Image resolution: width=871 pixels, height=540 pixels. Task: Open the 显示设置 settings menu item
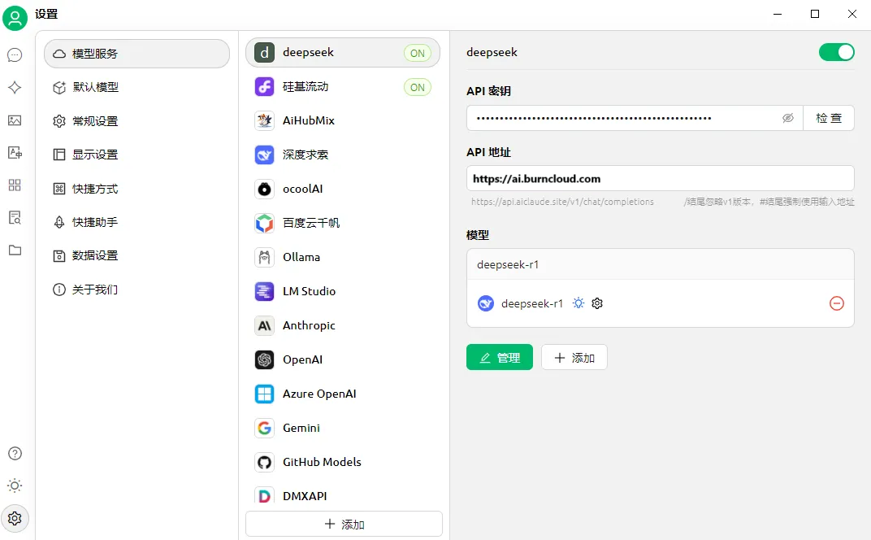tap(96, 155)
